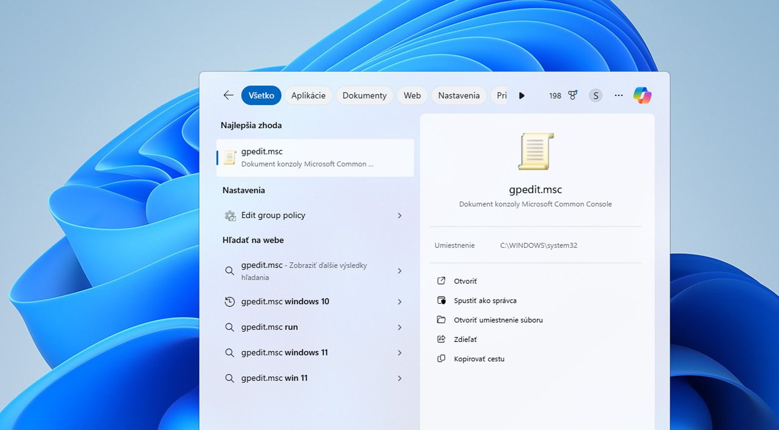
Task: Click the Dokument konzoly Microsoft Common Console subtitle
Action: coord(536,204)
